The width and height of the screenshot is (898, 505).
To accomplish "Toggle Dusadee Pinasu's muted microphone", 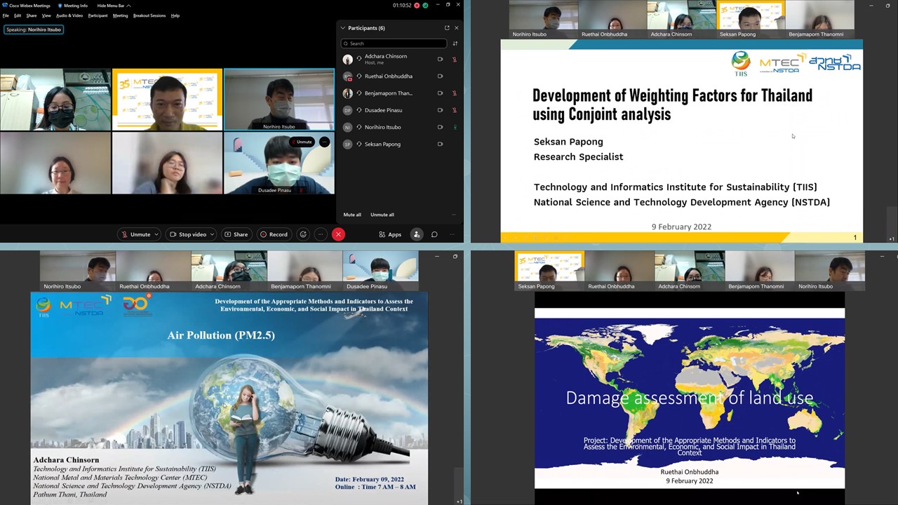I will 455,110.
